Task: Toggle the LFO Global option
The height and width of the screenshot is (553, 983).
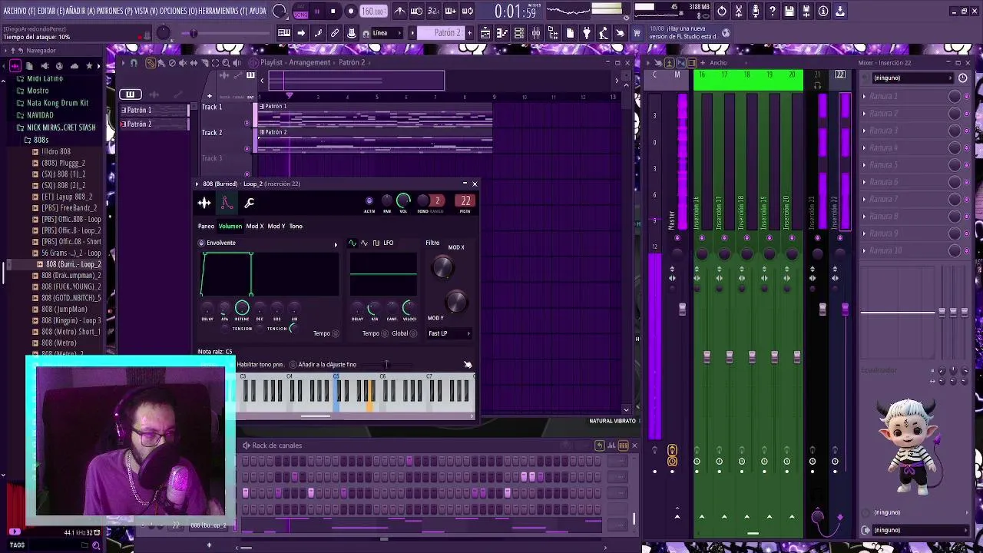Action: click(413, 333)
